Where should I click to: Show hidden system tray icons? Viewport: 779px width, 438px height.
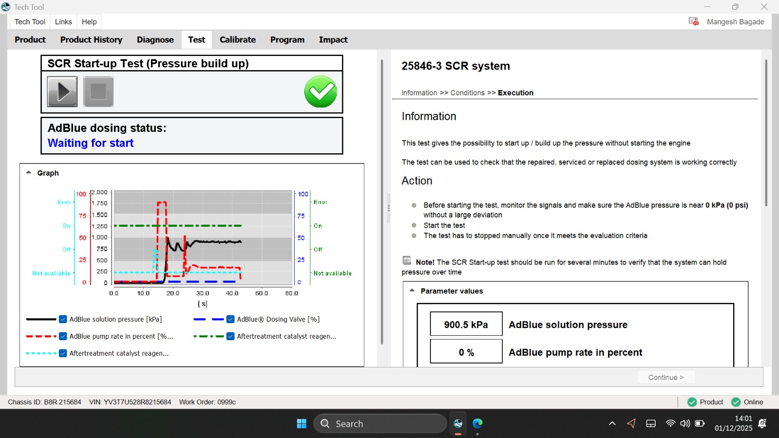(612, 423)
